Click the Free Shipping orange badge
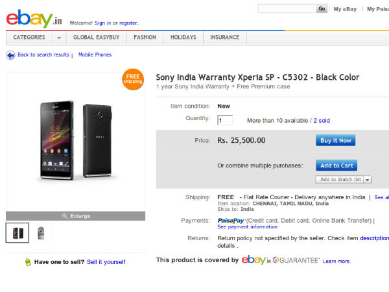Viewport: 389px width, 292px height. [132, 79]
